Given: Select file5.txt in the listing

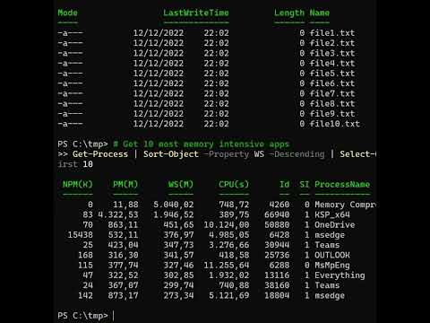Looking at the screenshot, I should [x=332, y=74].
